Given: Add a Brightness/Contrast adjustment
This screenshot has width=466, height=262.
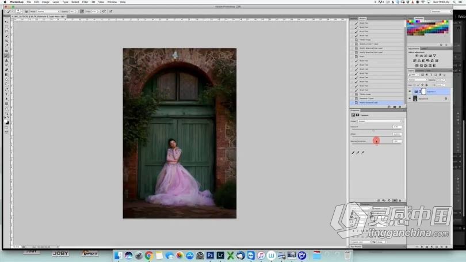Looking at the screenshot, I should click(x=417, y=56).
